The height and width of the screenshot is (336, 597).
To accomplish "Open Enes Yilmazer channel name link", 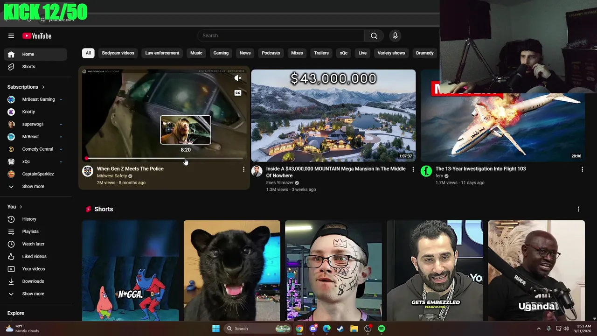I will (280, 183).
